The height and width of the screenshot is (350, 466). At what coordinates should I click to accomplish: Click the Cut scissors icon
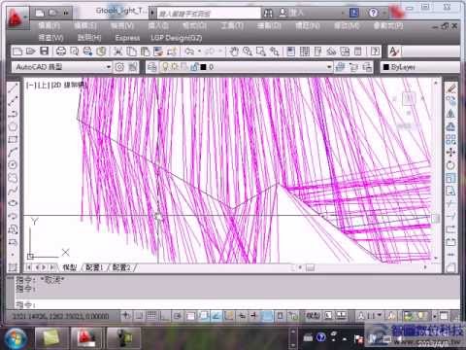117,52
